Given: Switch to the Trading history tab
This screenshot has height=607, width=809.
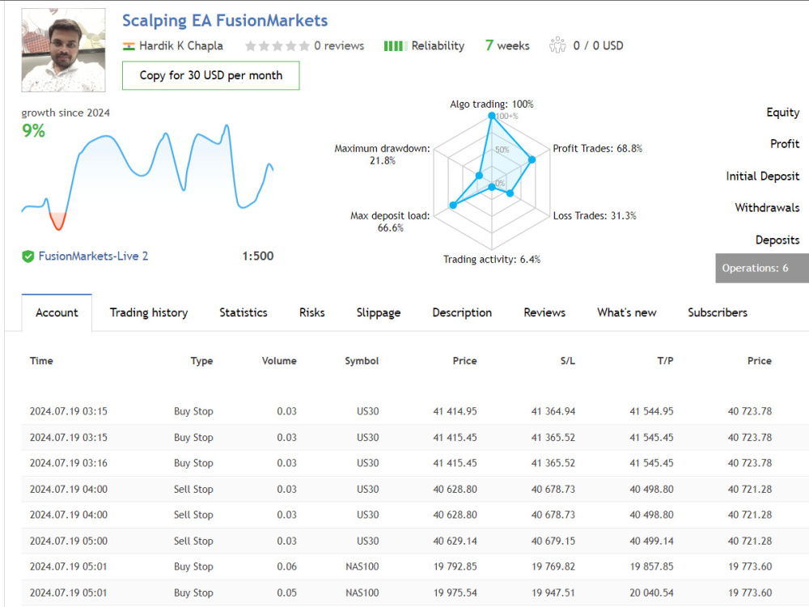Looking at the screenshot, I should [149, 312].
